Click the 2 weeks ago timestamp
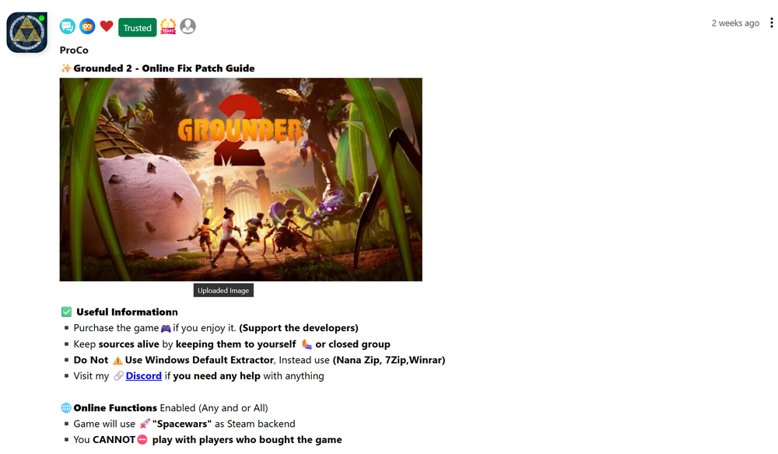The image size is (778, 454). tap(735, 23)
